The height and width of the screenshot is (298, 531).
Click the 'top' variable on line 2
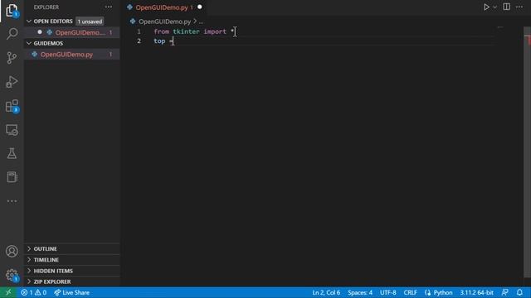(x=159, y=41)
